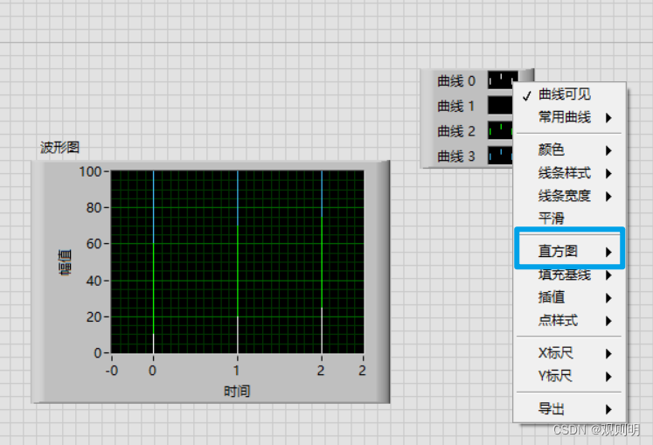The image size is (653, 445).
Task: Toggle the 曲线可见 checked menu item
Action: (569, 94)
